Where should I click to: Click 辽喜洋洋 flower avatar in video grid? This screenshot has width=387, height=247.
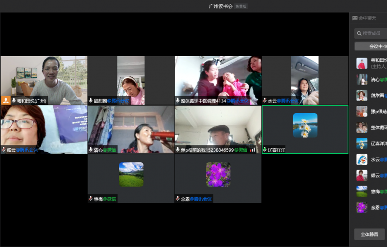pos(305,125)
